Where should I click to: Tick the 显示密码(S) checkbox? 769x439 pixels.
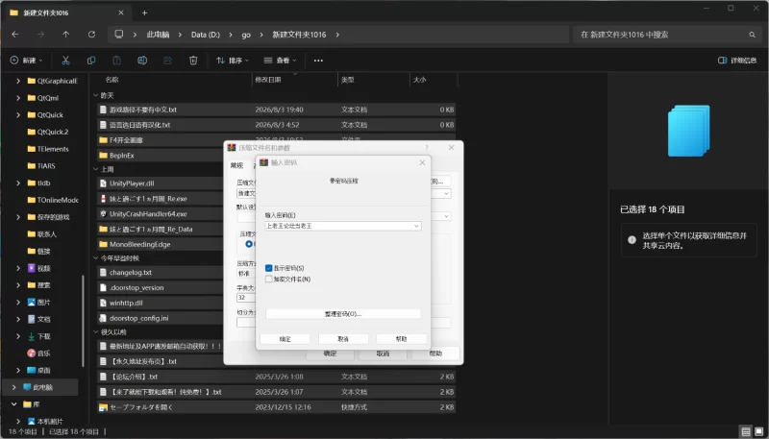coord(268,269)
